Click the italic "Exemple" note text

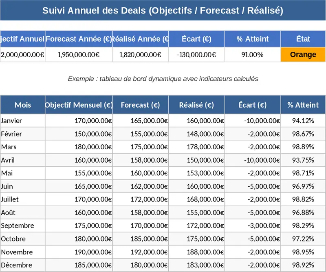[163, 79]
